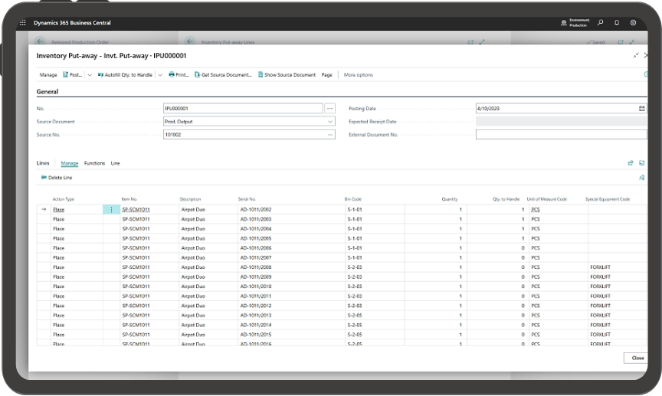The width and height of the screenshot is (662, 396).
Task: Click the Lines share icon
Action: [631, 163]
